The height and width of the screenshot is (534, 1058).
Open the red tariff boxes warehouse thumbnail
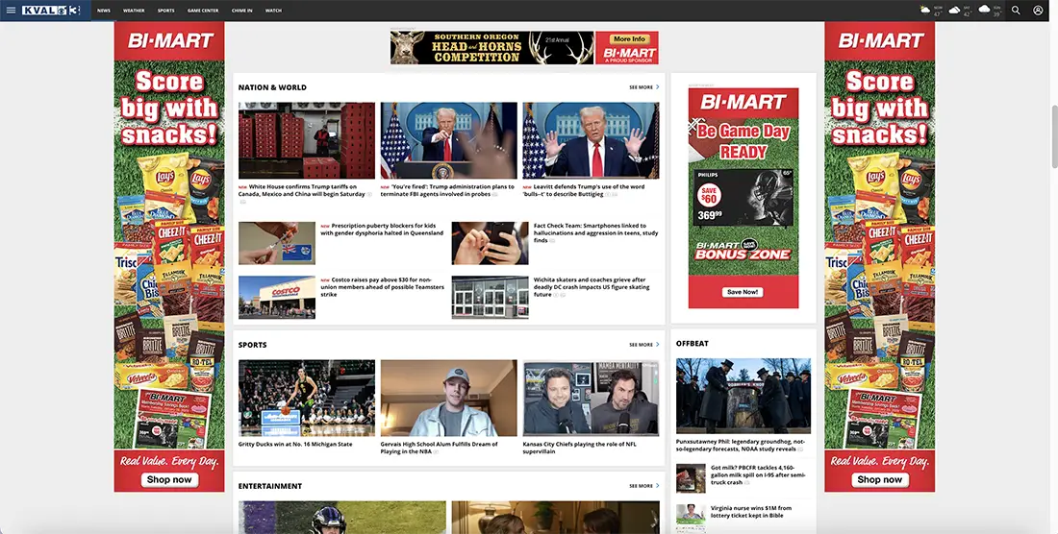point(306,141)
